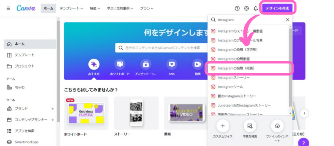
Task: Select the 動画 camera category icon
Action: click(x=198, y=64)
